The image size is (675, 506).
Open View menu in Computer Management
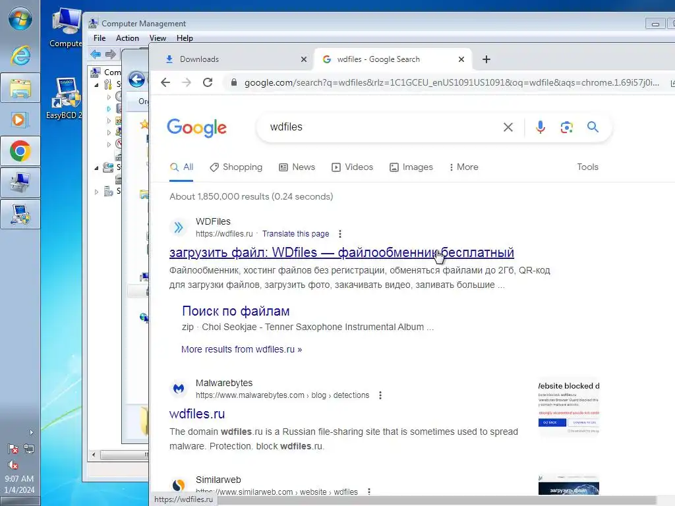coord(158,38)
